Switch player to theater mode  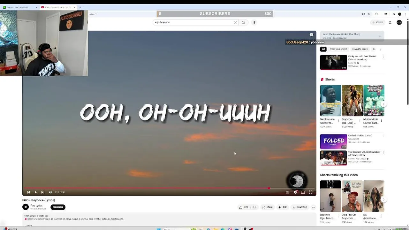303,192
